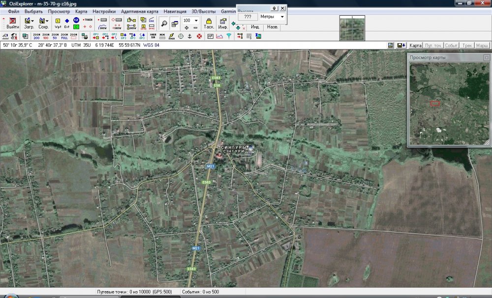
Task: Open the Адаптивная карта menu
Action: coord(140,11)
